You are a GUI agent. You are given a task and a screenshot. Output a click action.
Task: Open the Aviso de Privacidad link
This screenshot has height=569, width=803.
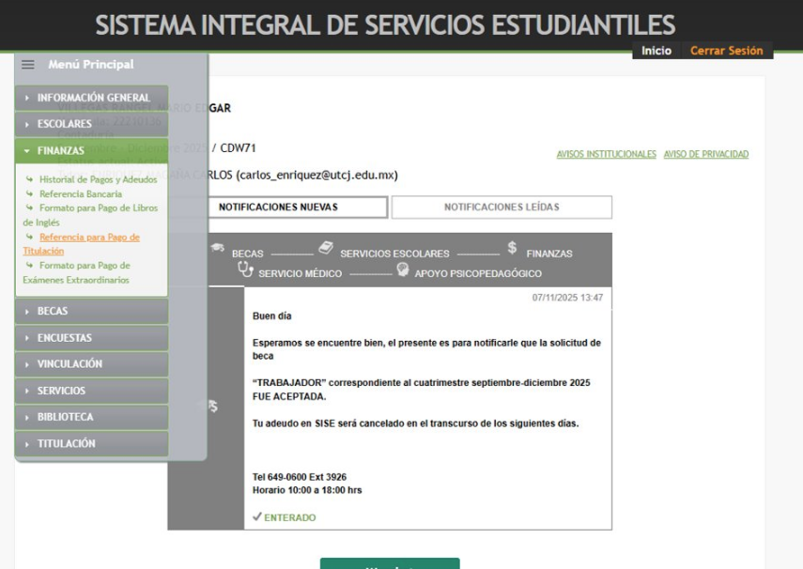pyautogui.click(x=705, y=154)
